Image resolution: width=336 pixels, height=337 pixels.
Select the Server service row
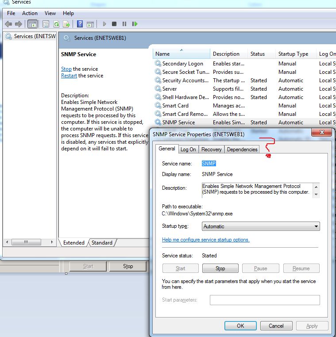pyautogui.click(x=245, y=89)
